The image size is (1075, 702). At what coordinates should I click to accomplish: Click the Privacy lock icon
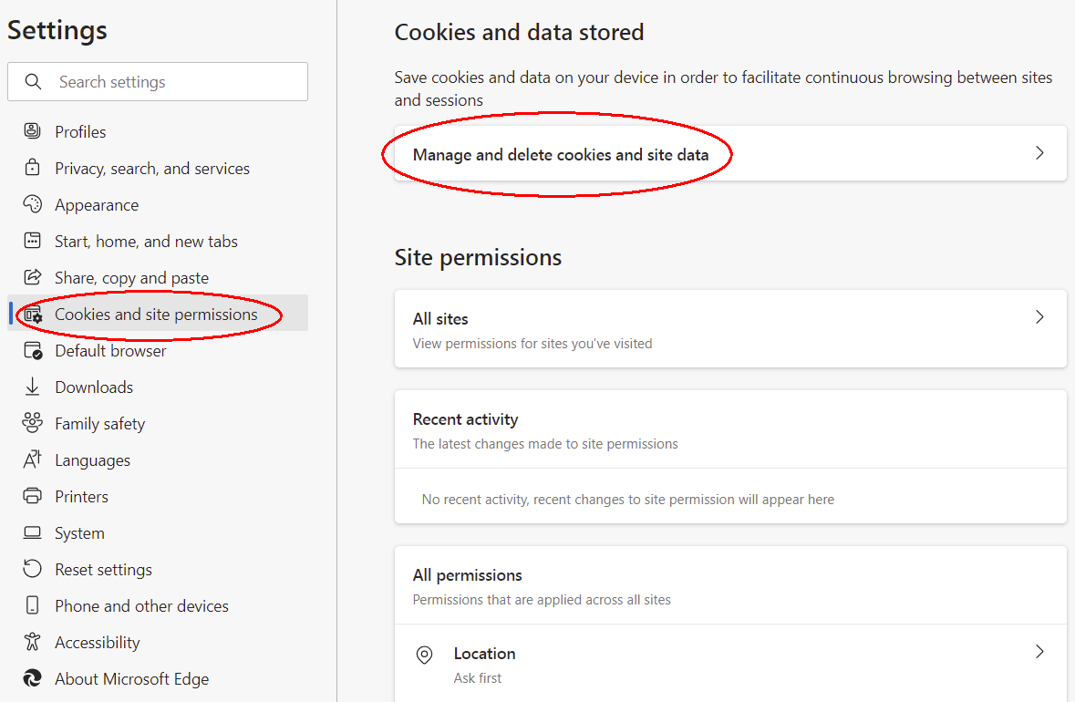pos(33,168)
